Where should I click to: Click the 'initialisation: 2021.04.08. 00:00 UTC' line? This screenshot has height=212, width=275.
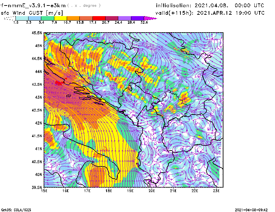(x=210, y=5)
